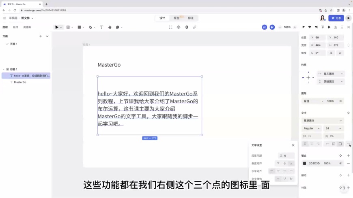Collapse the 容器 1 layer tree
The image size is (353, 198).
pyautogui.click(x=4, y=69)
